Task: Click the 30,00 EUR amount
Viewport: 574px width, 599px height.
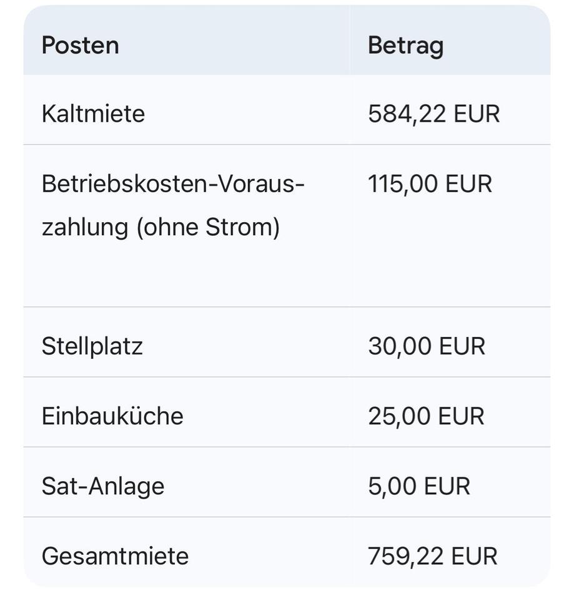Action: point(426,346)
